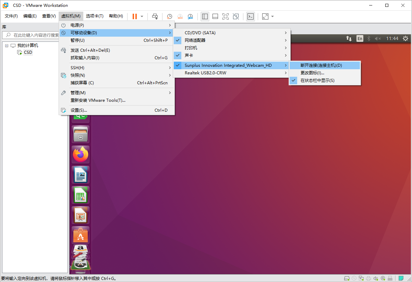Open dropdown arrow beside the pause button

pyautogui.click(x=142, y=16)
